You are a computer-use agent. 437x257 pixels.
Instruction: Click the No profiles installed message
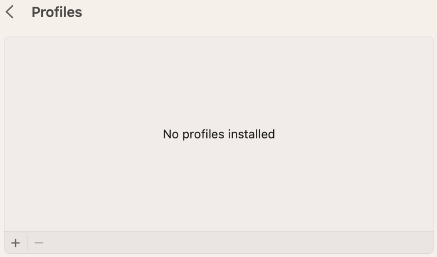[x=219, y=134]
